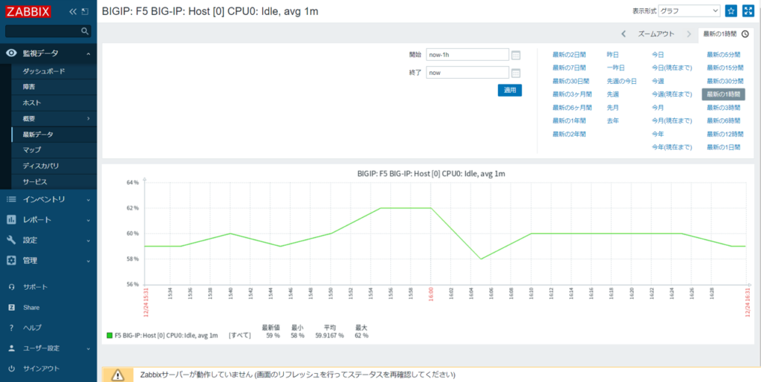Image resolution: width=761 pixels, height=382 pixels.
Task: Open ダッシュボード from the sidebar
Action: (44, 71)
